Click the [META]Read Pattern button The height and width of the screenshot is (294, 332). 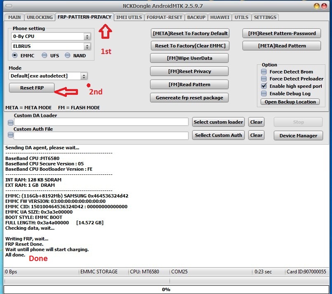282,46
